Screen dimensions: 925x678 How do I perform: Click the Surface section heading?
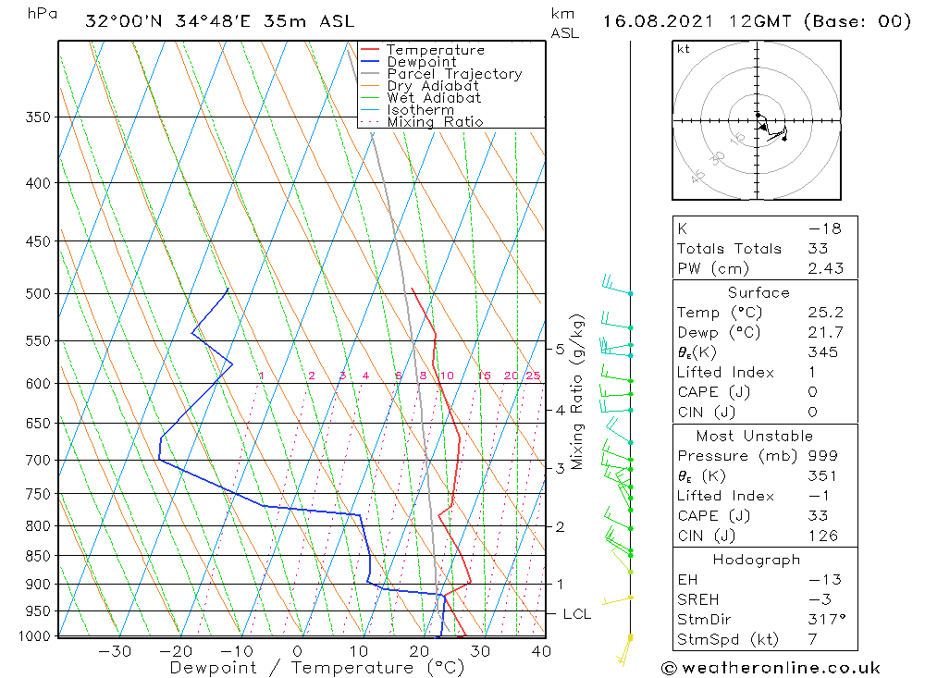[758, 292]
